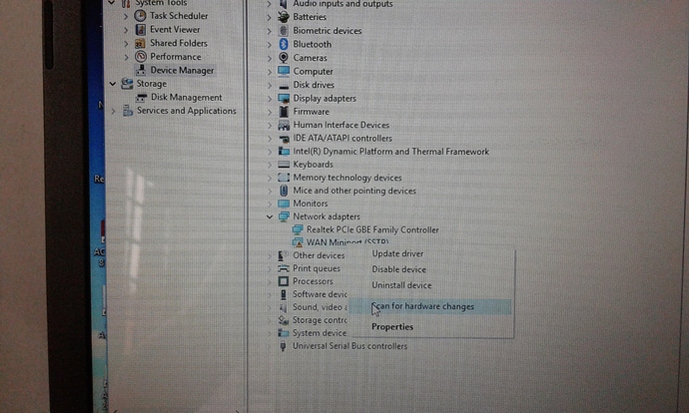Click the Firmware icon
This screenshot has height=413, width=689.
click(284, 112)
